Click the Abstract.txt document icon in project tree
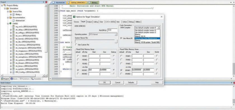 [x=14, y=20]
